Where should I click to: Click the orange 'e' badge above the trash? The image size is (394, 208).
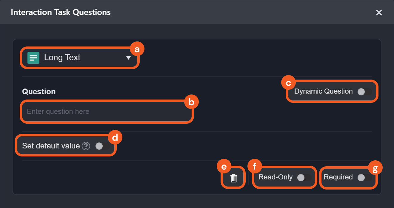tap(224, 167)
